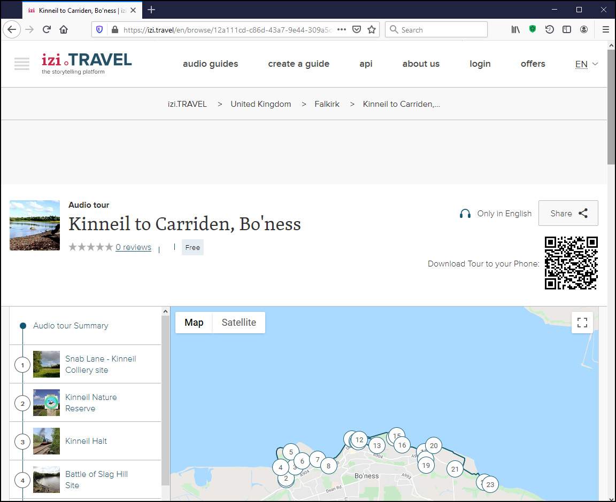Click the Firefox home icon
Image resolution: width=616 pixels, height=502 pixels.
pyautogui.click(x=64, y=30)
